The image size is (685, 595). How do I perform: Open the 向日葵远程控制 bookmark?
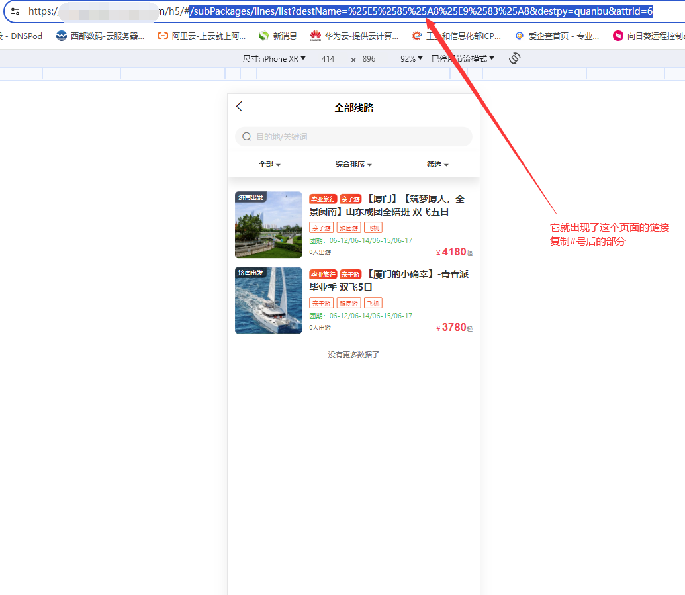pos(649,36)
